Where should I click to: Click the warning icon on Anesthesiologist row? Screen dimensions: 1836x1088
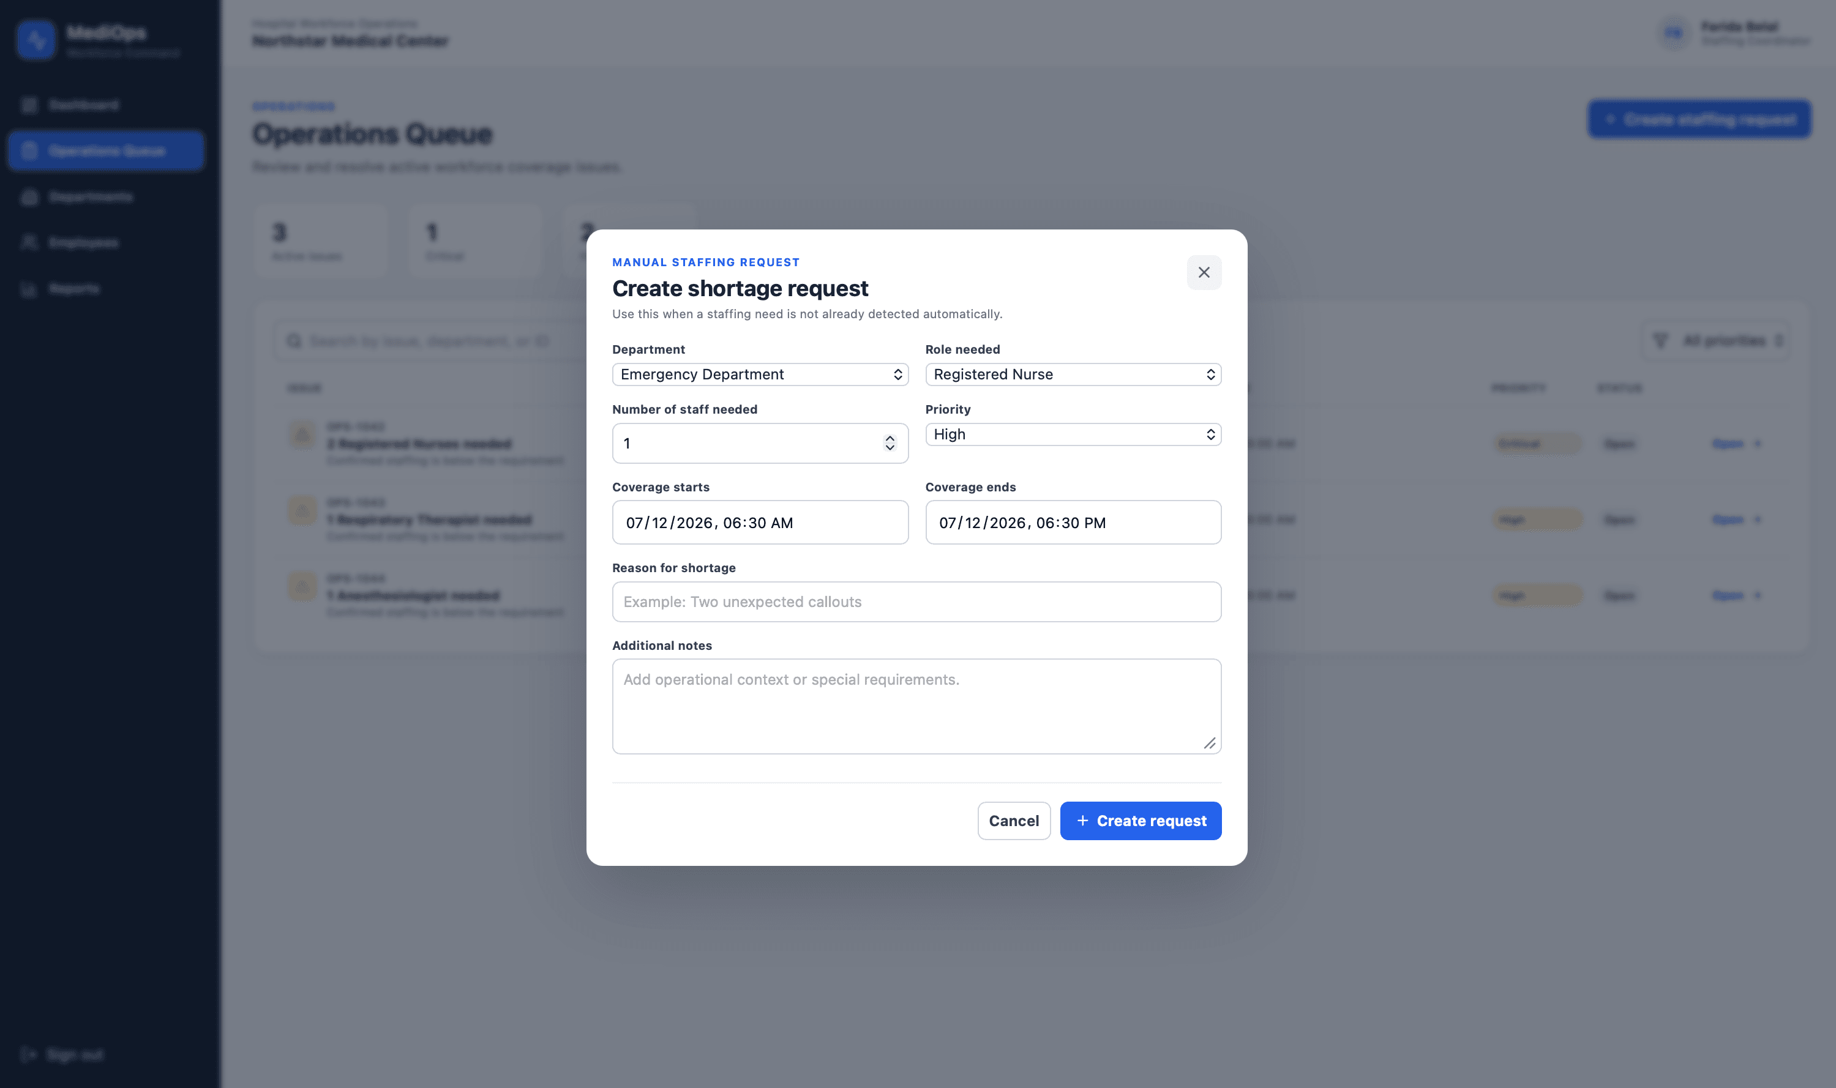[302, 586]
